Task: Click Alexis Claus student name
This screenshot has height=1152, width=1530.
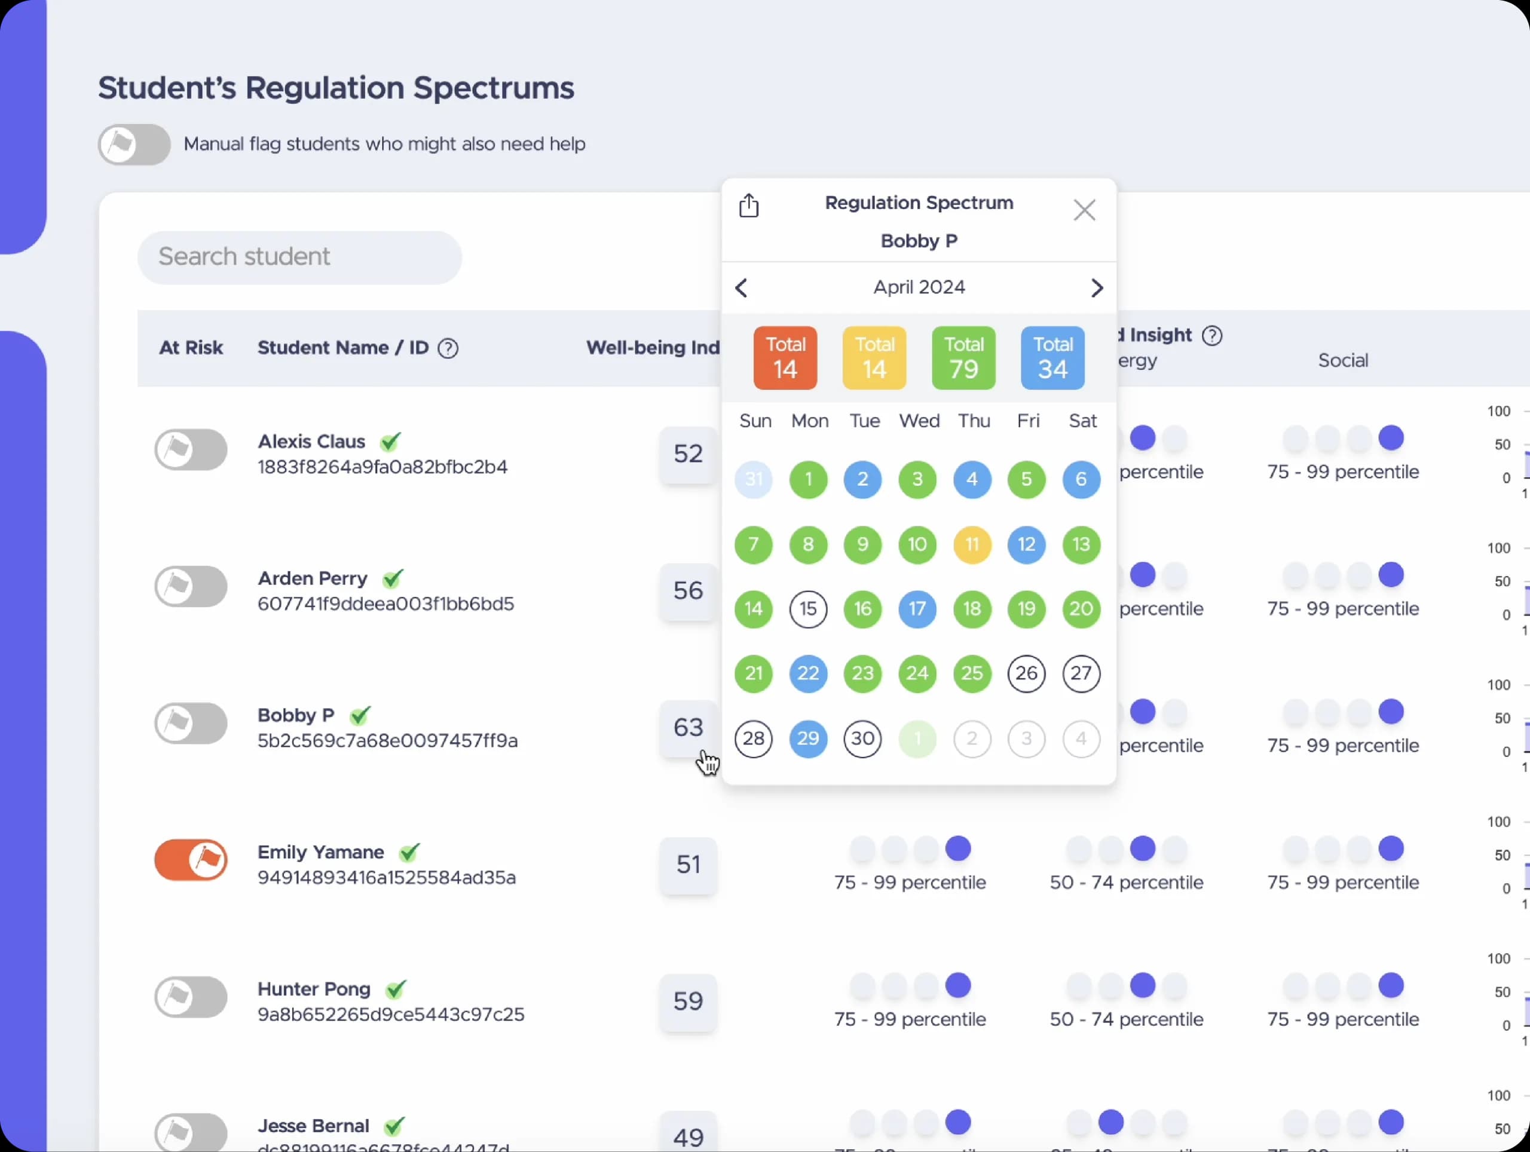Action: (311, 441)
